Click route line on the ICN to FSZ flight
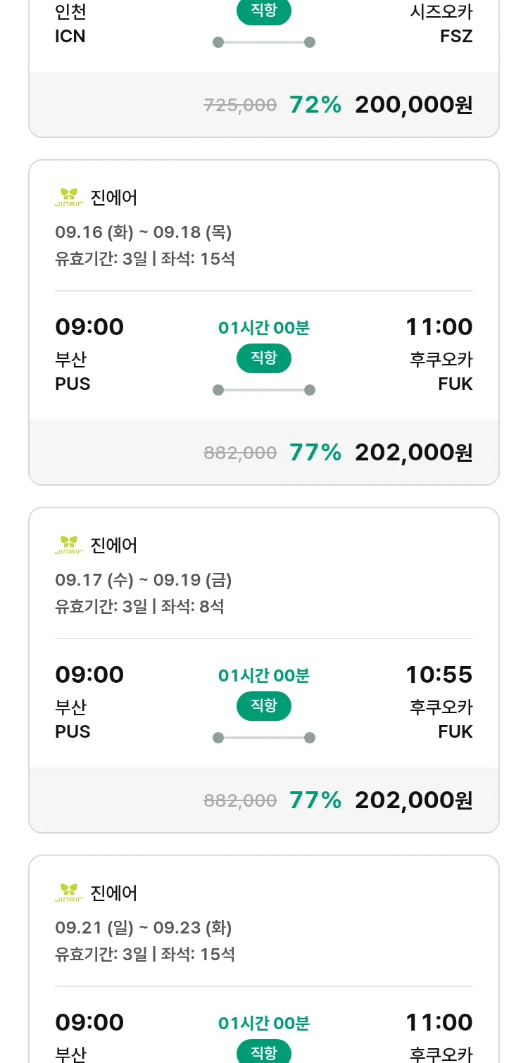The image size is (528, 1063). click(264, 42)
